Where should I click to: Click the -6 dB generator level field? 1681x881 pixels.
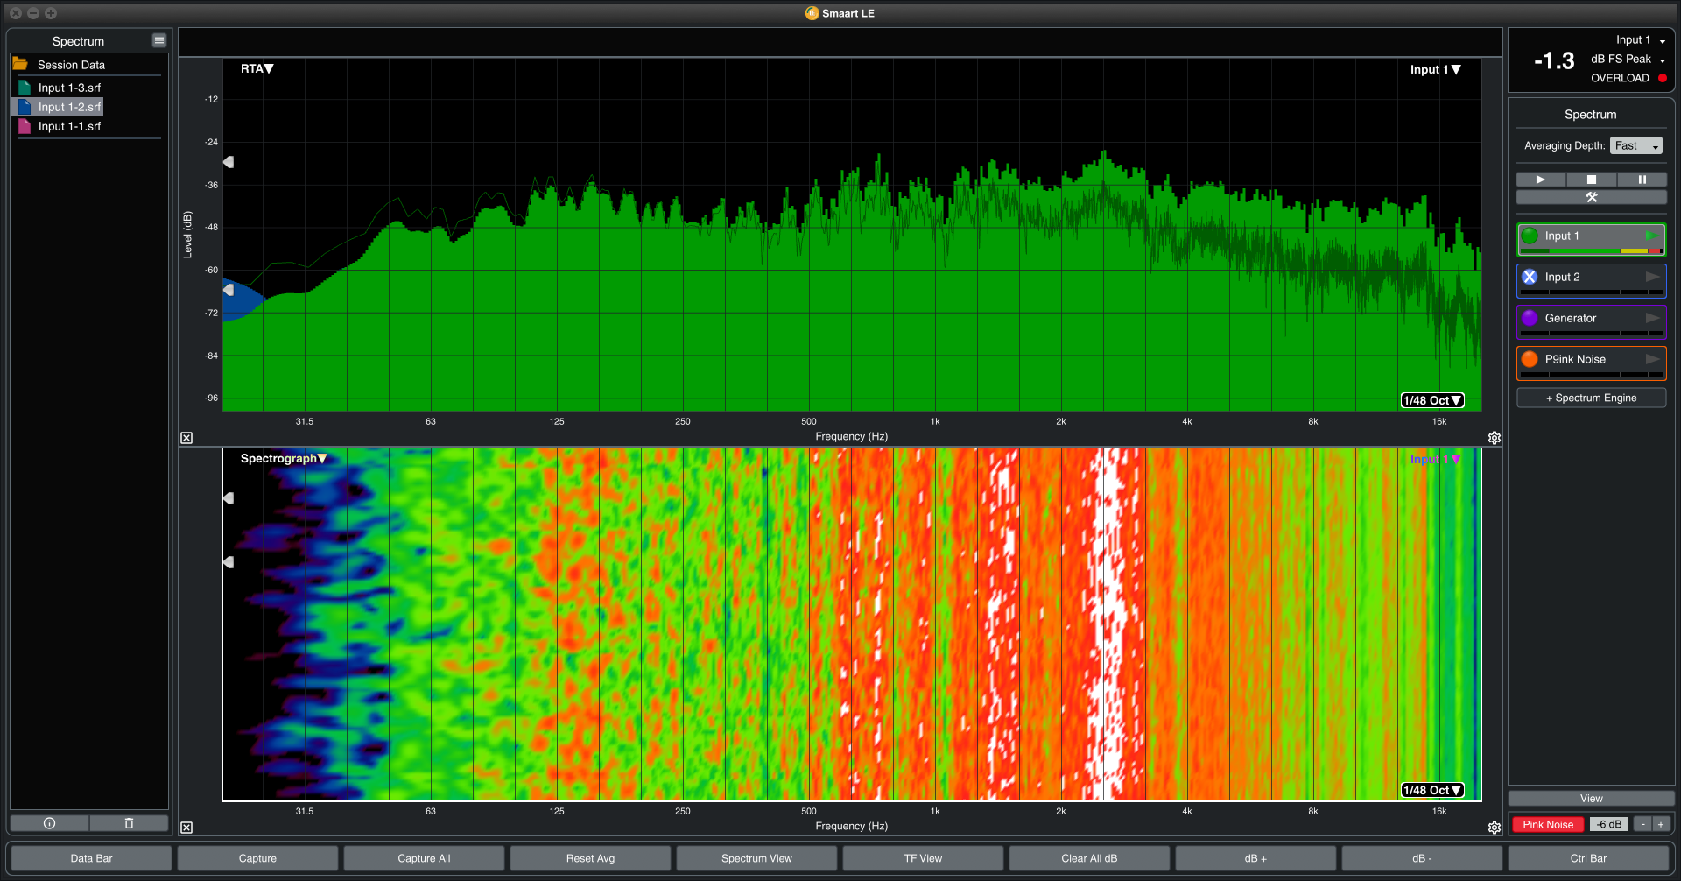(1609, 824)
